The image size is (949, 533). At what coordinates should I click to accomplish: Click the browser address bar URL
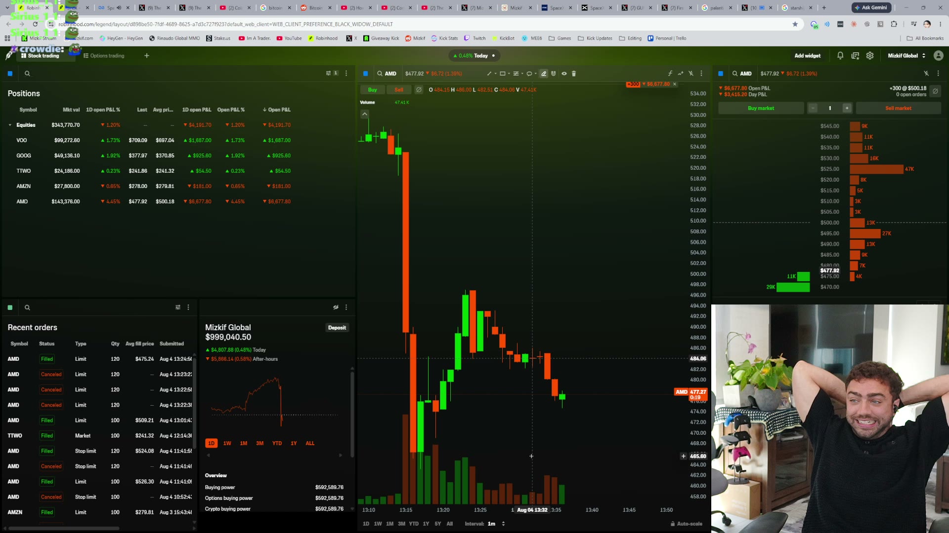[x=225, y=24]
